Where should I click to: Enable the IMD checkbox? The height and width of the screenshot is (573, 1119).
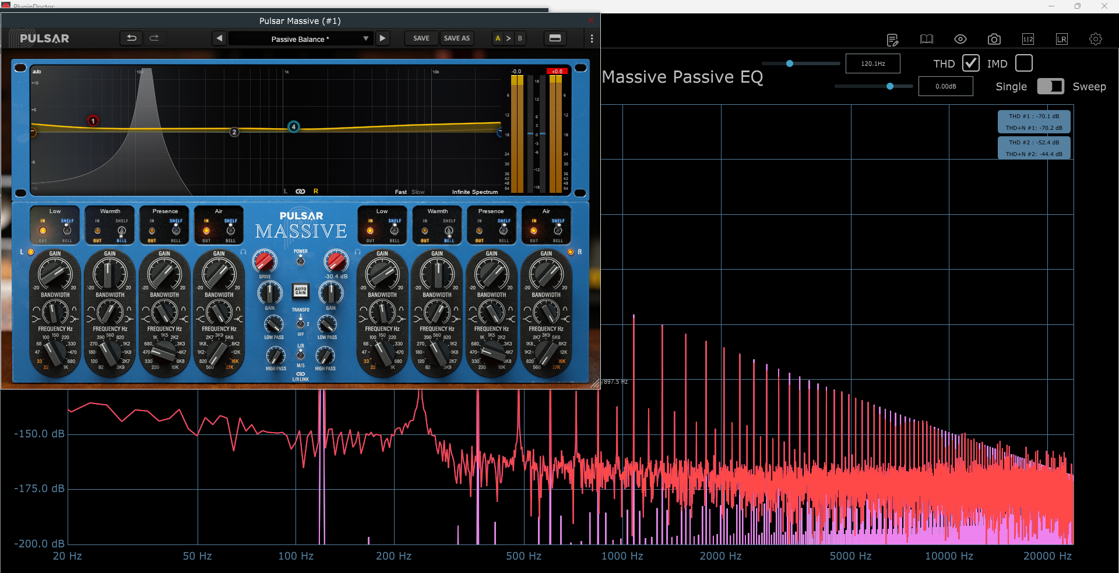[1023, 63]
